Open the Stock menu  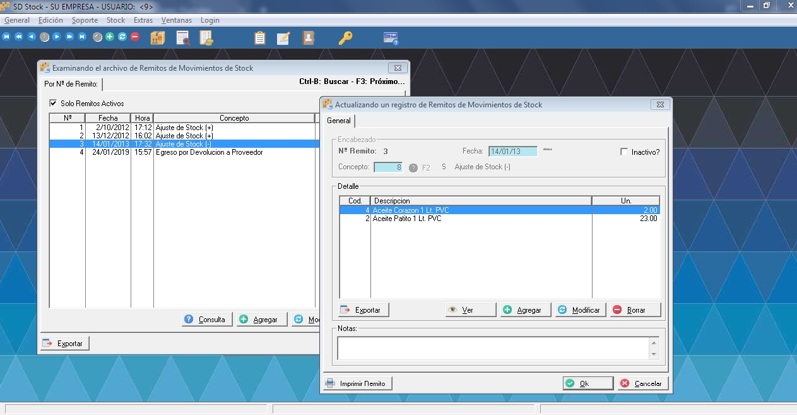pos(115,20)
